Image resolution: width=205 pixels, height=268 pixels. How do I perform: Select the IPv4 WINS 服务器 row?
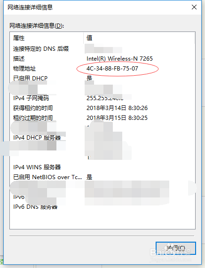pos(102,167)
